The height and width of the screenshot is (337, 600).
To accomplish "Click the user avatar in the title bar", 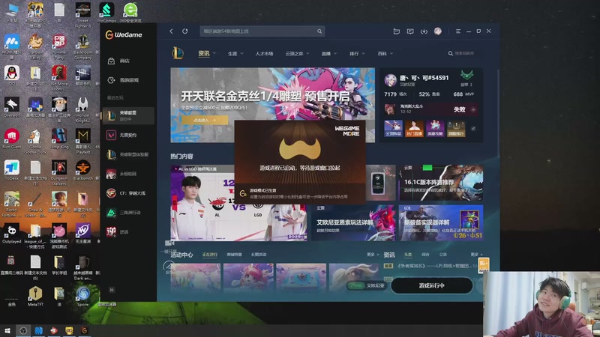I will [x=438, y=31].
